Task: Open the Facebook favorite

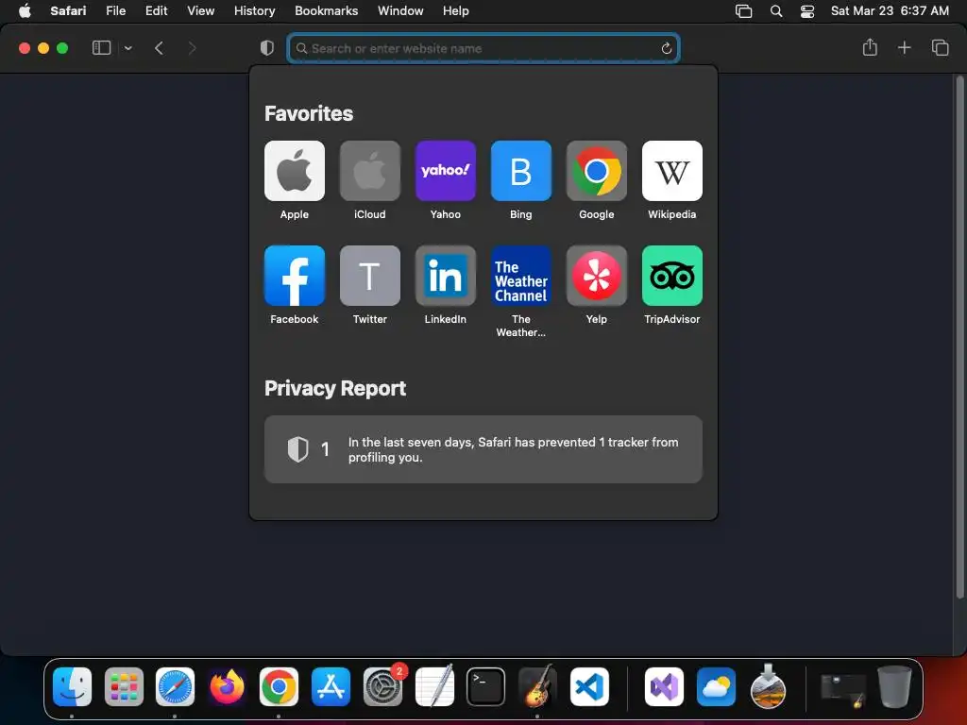Action: coord(295,276)
